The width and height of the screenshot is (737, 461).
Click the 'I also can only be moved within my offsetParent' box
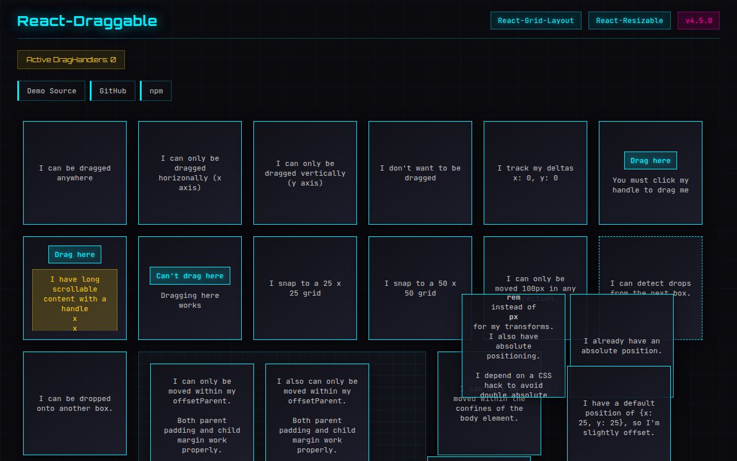[x=317, y=413]
